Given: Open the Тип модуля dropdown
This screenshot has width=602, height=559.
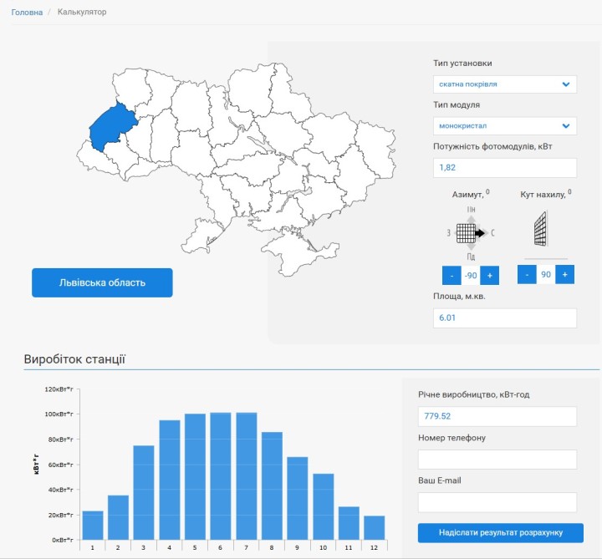Looking at the screenshot, I should coord(505,126).
